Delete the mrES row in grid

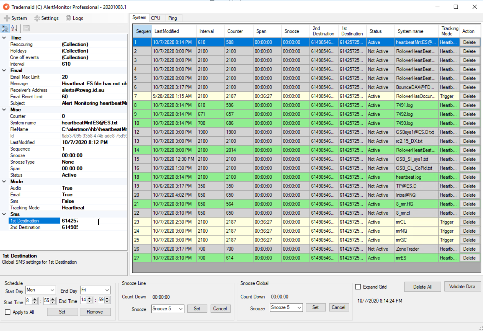(x=469, y=258)
